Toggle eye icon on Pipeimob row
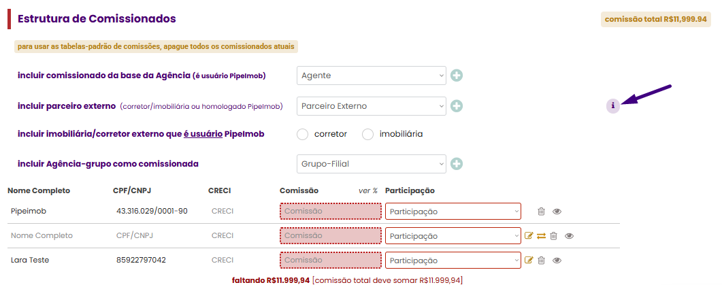The height and width of the screenshot is (285, 722). click(557, 212)
